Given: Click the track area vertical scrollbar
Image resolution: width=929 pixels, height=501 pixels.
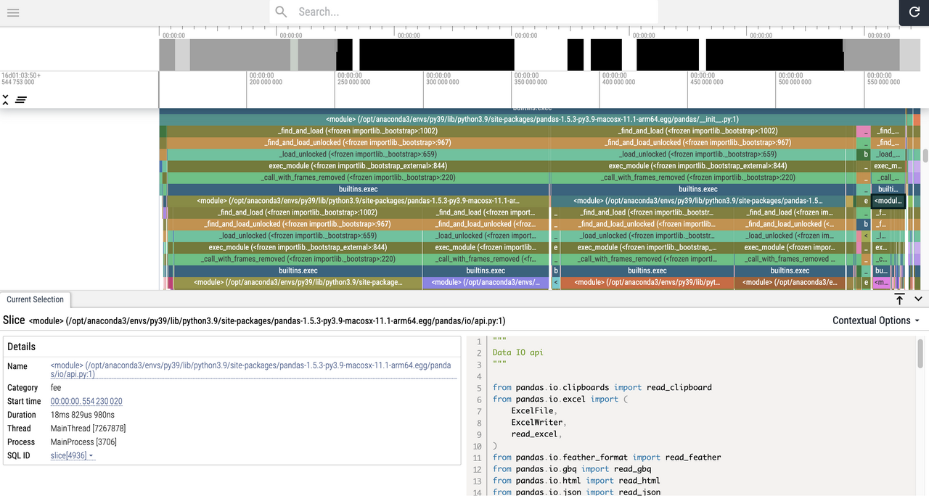Looking at the screenshot, I should [x=925, y=155].
